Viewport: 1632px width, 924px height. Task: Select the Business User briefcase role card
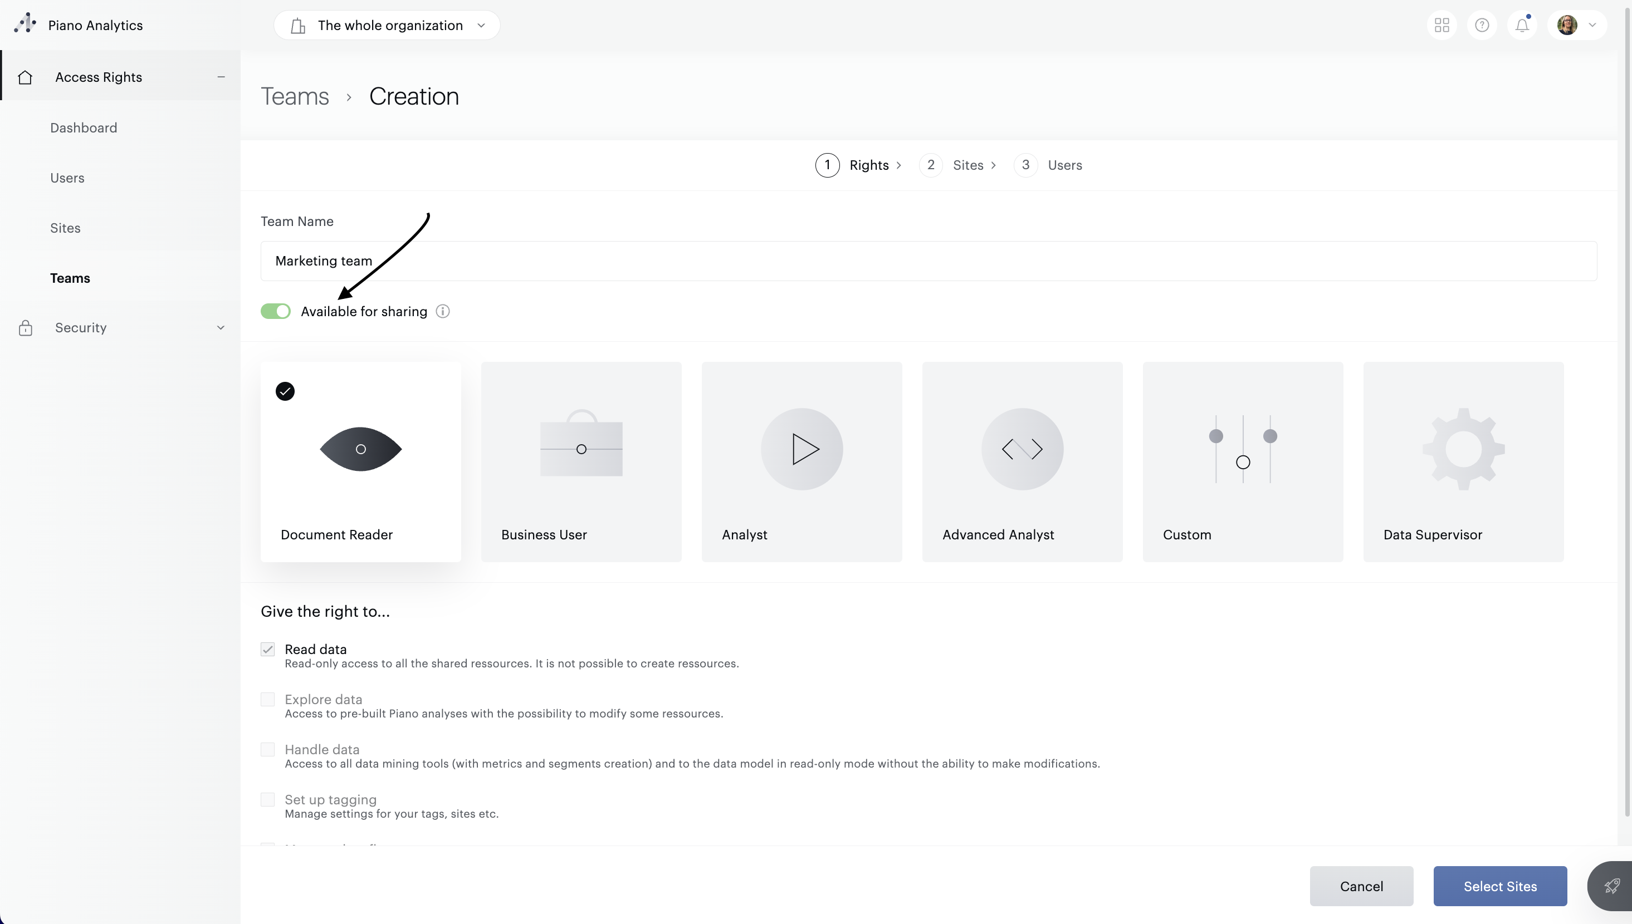click(580, 461)
